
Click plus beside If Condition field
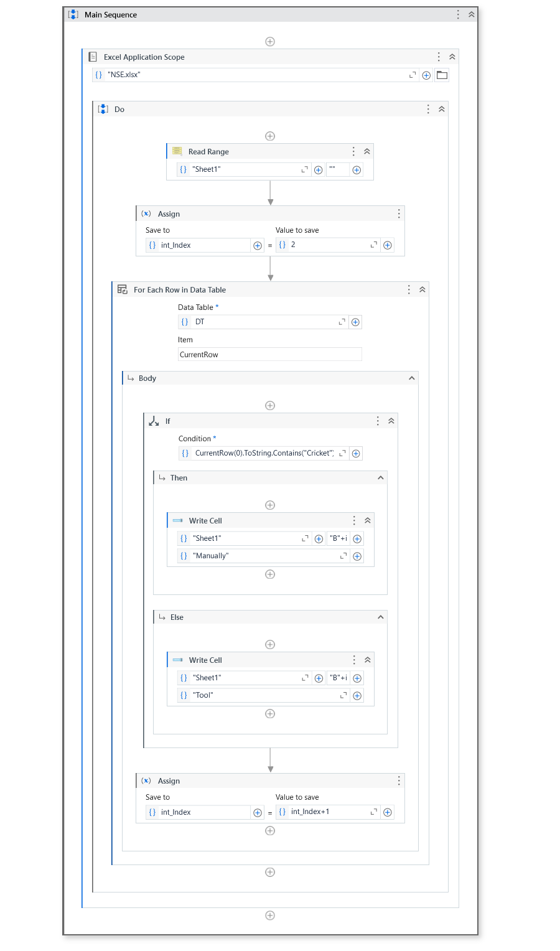tap(356, 454)
